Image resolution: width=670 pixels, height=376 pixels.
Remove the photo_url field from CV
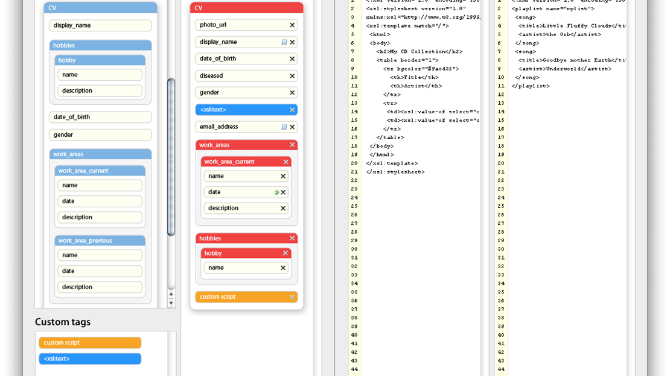(292, 25)
